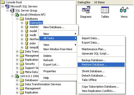Open the Views glasses icon
This screenshot has height=95, width=134.
[124, 10]
